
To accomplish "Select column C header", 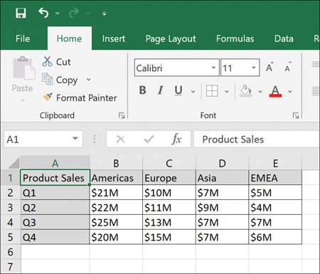I will tap(169, 163).
